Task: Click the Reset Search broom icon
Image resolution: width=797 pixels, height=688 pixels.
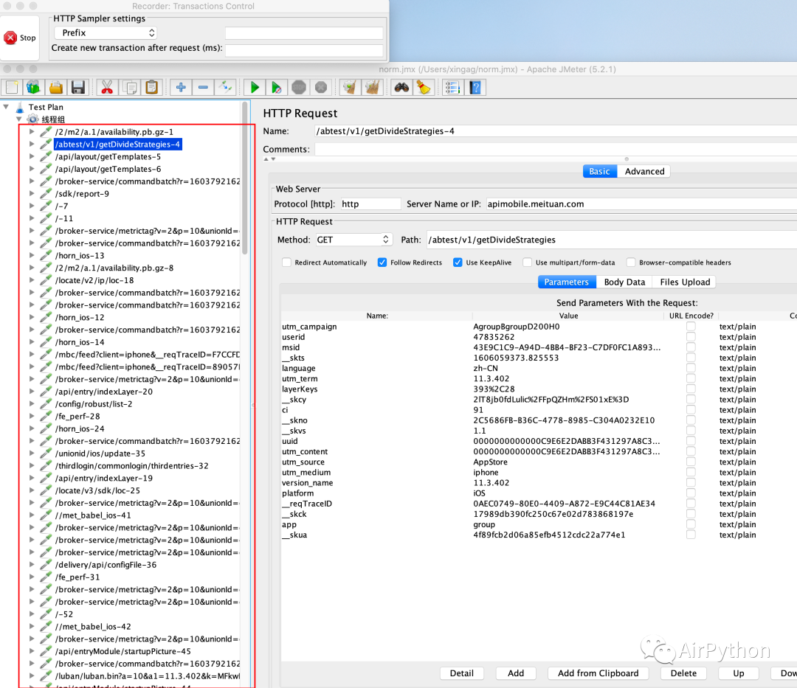Action: pyautogui.click(x=424, y=87)
